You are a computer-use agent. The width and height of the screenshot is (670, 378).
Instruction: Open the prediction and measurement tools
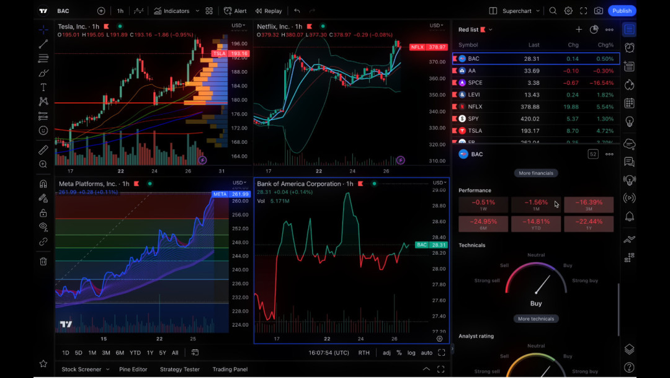(43, 116)
